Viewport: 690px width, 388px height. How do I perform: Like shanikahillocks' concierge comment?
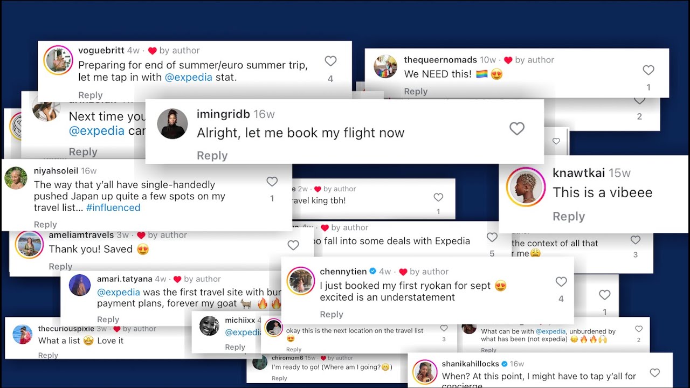[x=655, y=373]
